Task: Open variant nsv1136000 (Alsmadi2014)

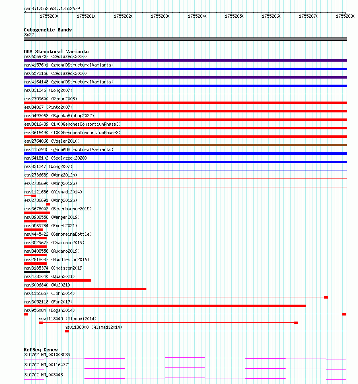Action: tap(93, 327)
